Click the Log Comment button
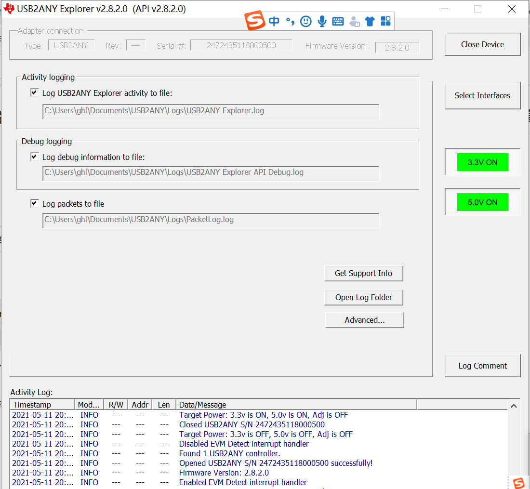Viewport: 530px width, 489px height. coord(482,366)
